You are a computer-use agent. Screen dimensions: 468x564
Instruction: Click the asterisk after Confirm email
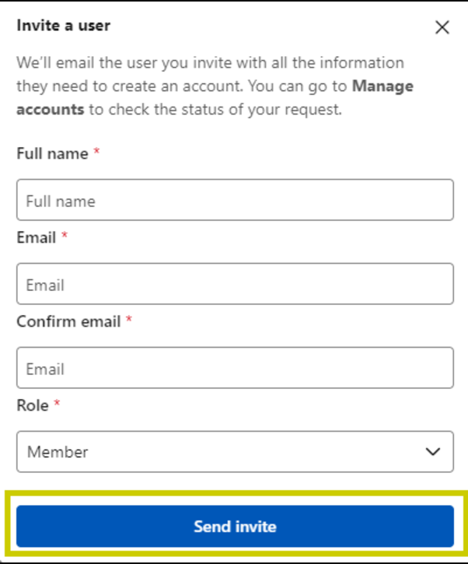coord(129,321)
